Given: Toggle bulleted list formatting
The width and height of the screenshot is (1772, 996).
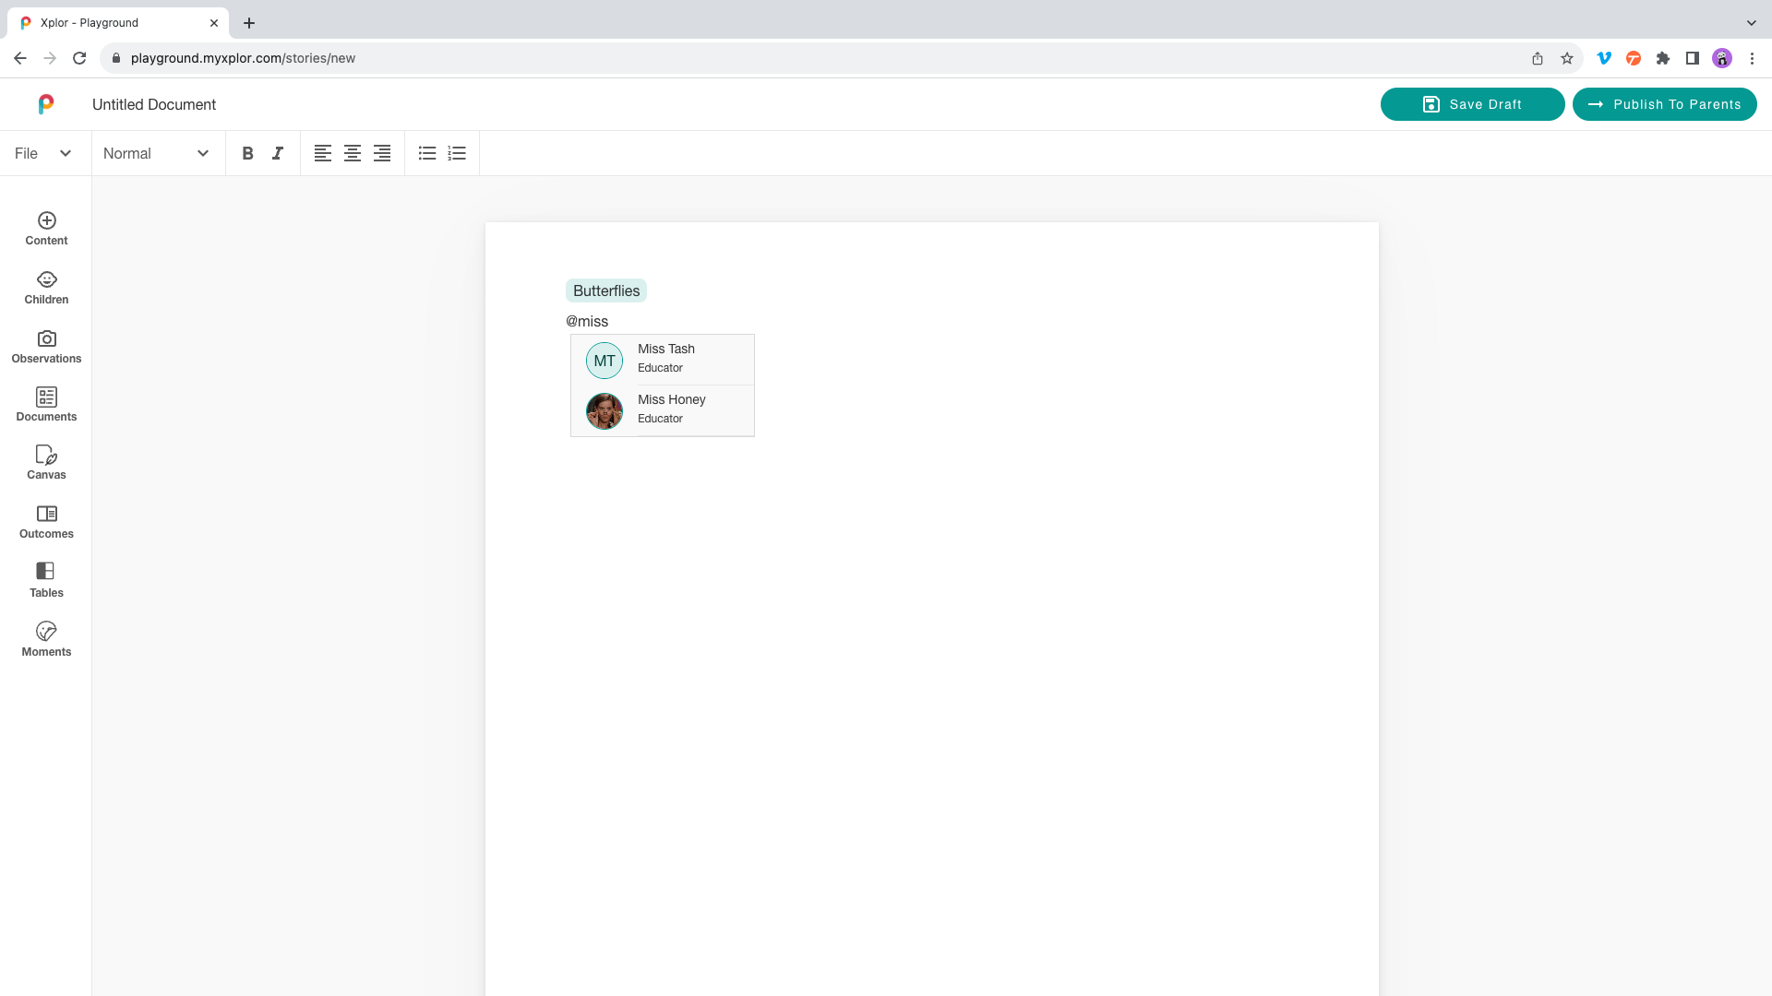Looking at the screenshot, I should tap(427, 154).
